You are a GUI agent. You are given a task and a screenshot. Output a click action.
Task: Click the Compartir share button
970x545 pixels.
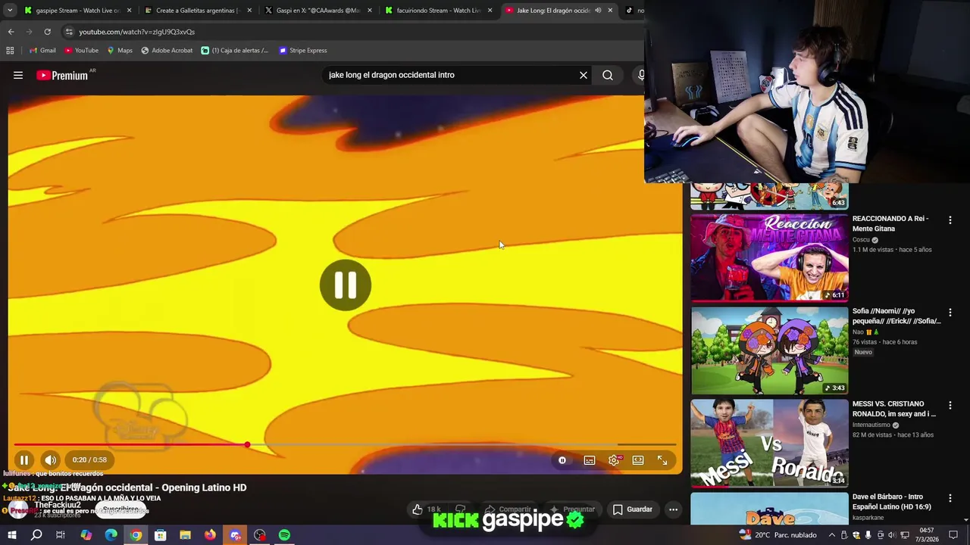coord(508,509)
